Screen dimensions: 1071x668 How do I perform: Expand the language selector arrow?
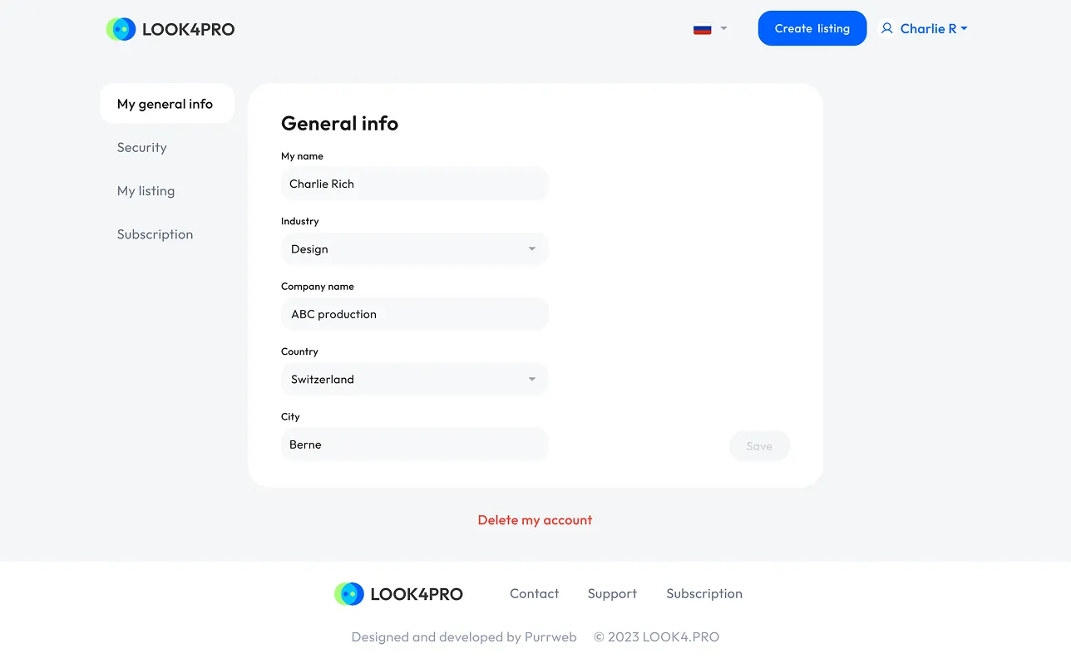(723, 28)
